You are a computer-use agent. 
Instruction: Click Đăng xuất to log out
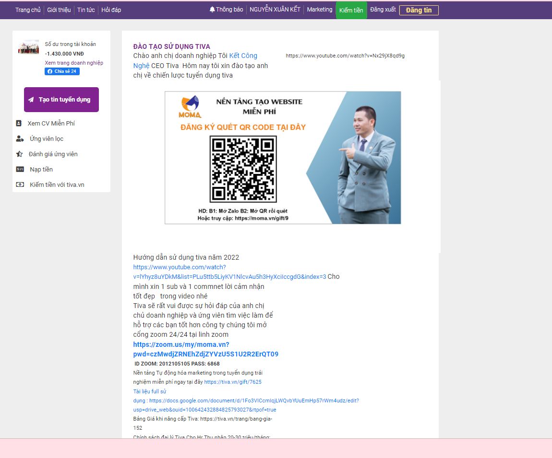(383, 10)
